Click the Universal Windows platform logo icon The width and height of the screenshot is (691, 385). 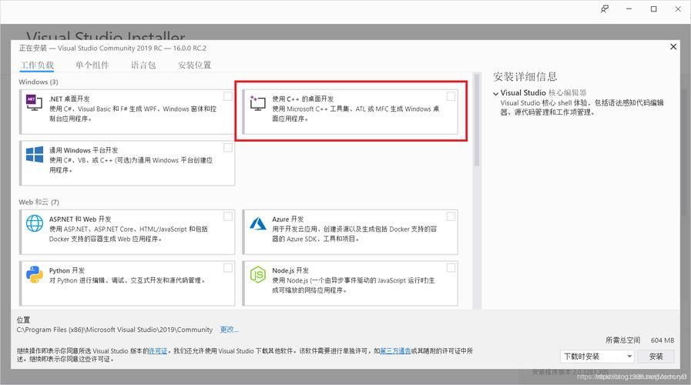pyautogui.click(x=35, y=155)
